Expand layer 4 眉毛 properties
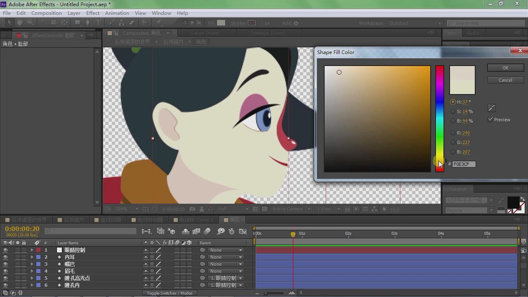 click(32, 271)
